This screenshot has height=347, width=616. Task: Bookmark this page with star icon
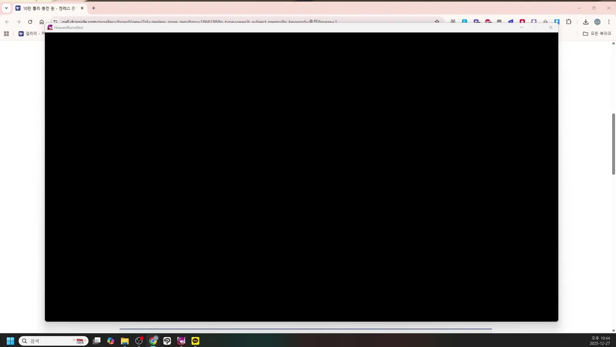point(436,22)
